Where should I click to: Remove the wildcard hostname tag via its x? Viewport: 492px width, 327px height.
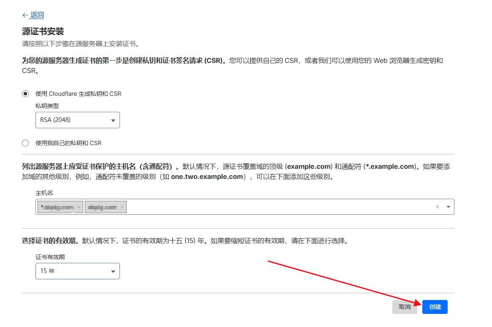(79, 207)
